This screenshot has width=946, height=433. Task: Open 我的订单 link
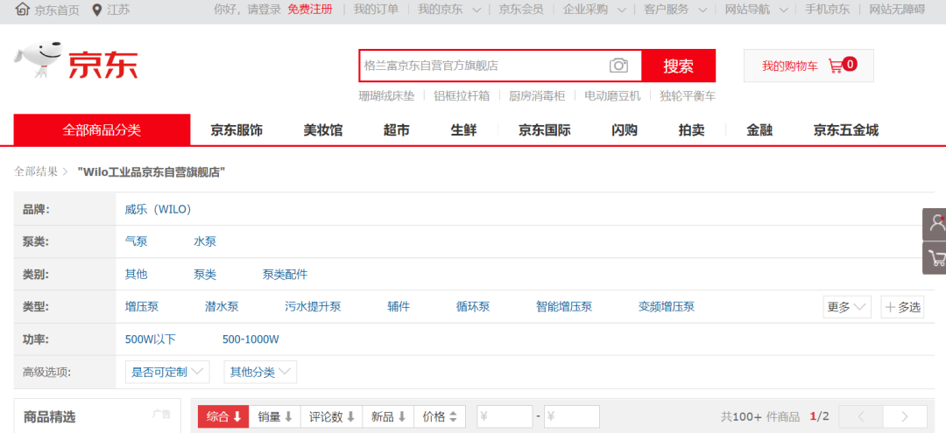[x=376, y=9]
